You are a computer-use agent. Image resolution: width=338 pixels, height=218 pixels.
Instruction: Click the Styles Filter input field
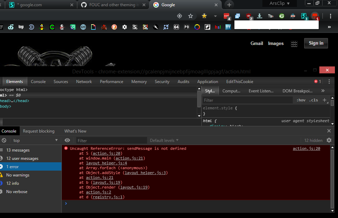[248, 100]
